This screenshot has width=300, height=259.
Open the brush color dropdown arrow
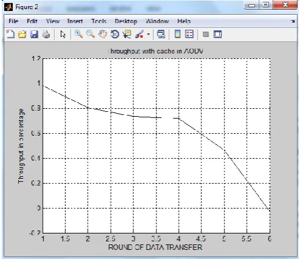click(148, 34)
